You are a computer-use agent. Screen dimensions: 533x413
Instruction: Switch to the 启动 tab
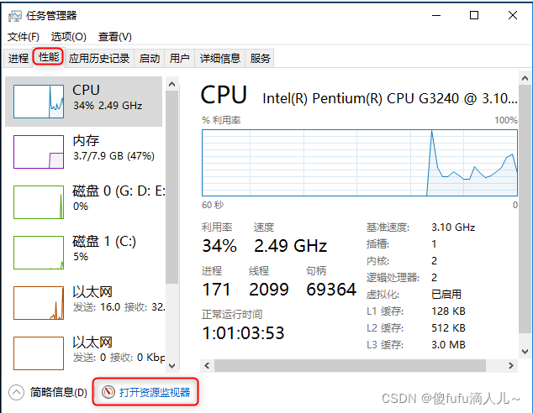tap(150, 58)
